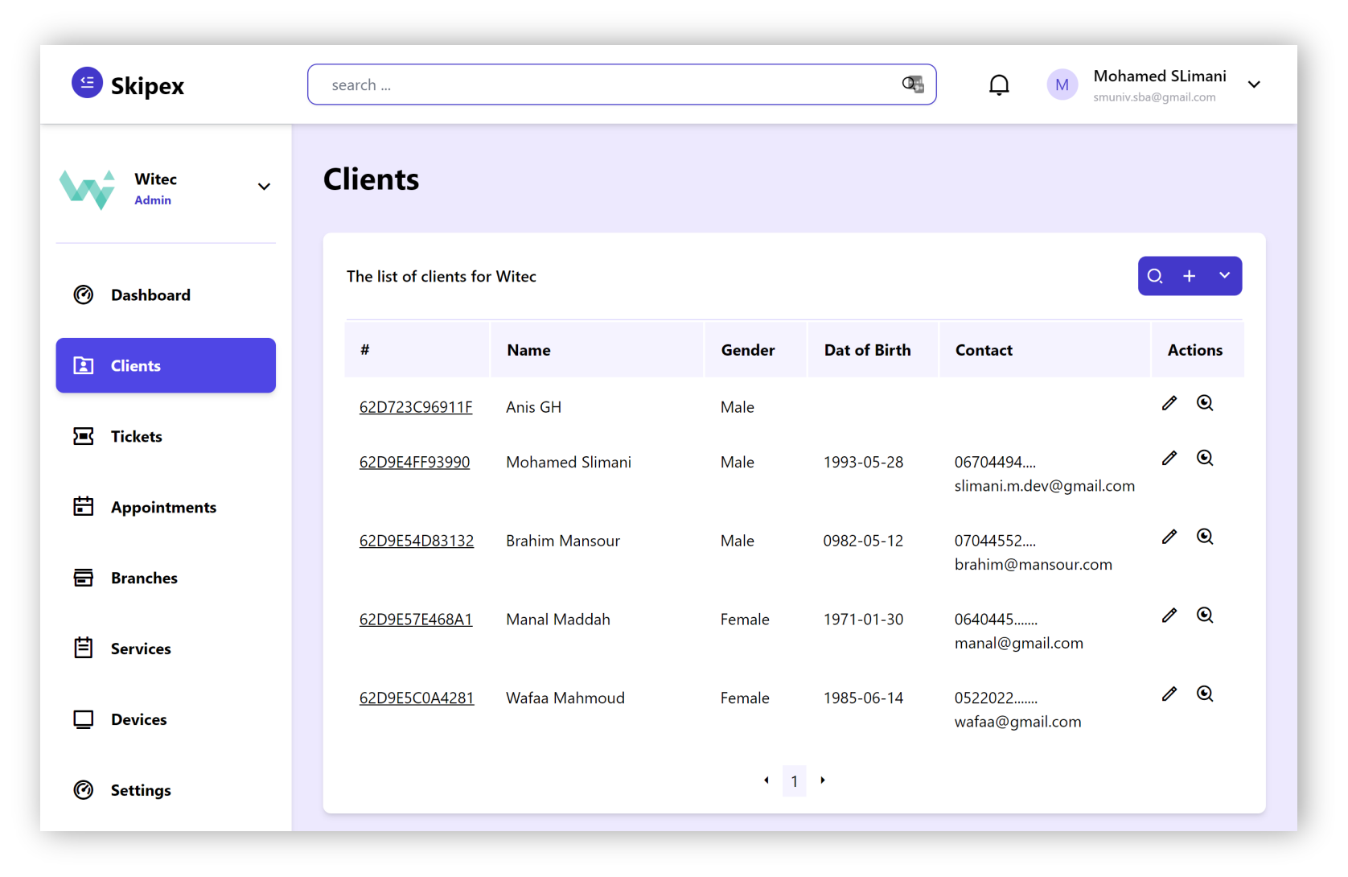Expand clients list actions dropdown chevron
The image size is (1348, 877).
pyautogui.click(x=1224, y=275)
